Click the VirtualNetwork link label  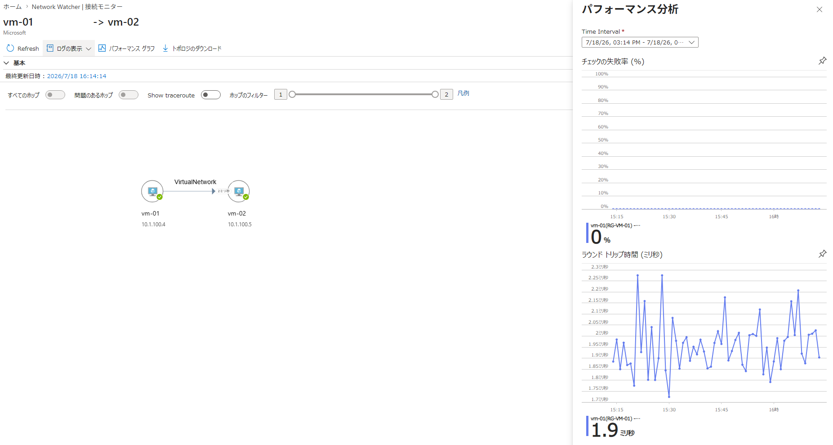(195, 182)
